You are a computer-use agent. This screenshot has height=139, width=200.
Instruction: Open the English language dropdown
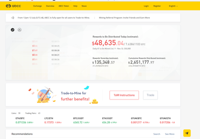pos(173,6)
